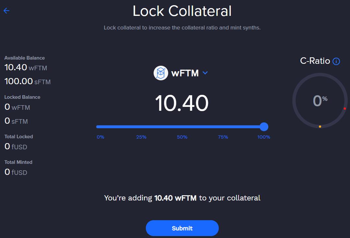This screenshot has height=238, width=350.
Task: Pick the 75% amount preset
Action: 223,137
